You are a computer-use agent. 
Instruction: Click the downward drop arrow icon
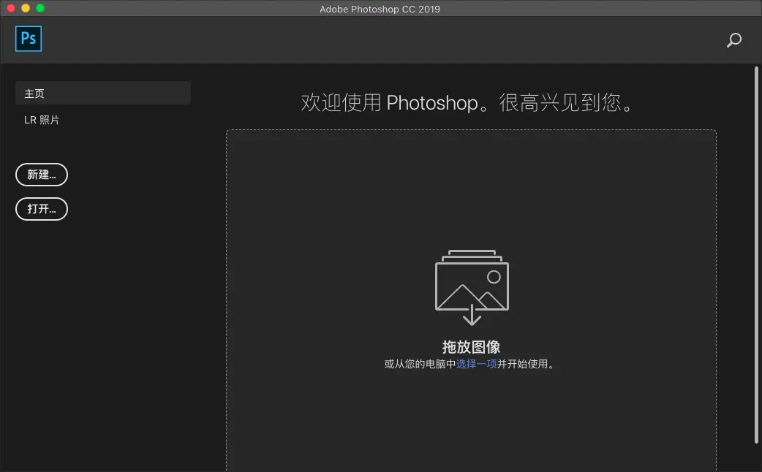[x=471, y=316]
